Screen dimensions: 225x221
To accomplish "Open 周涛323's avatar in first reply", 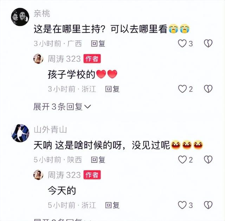I will click(38, 59).
